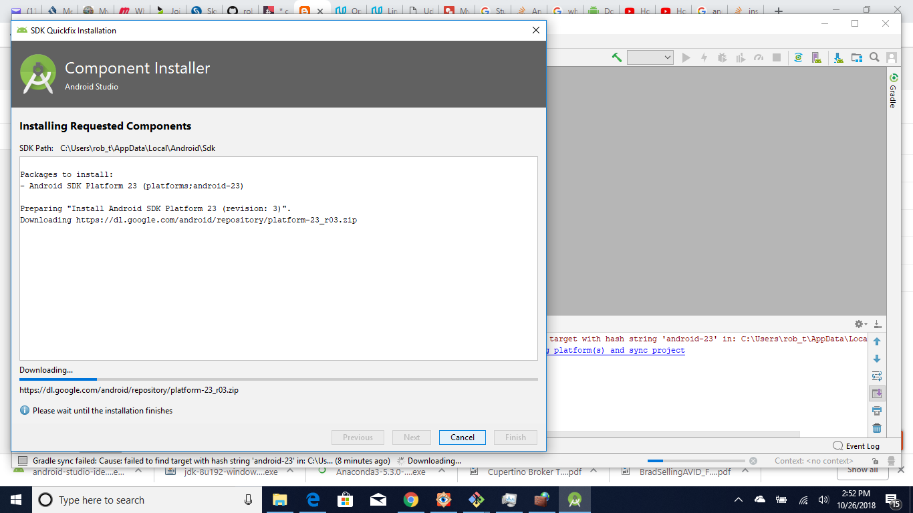Click the Search Everywhere magnifier icon
This screenshot has height=513, width=913.
pos(874,58)
